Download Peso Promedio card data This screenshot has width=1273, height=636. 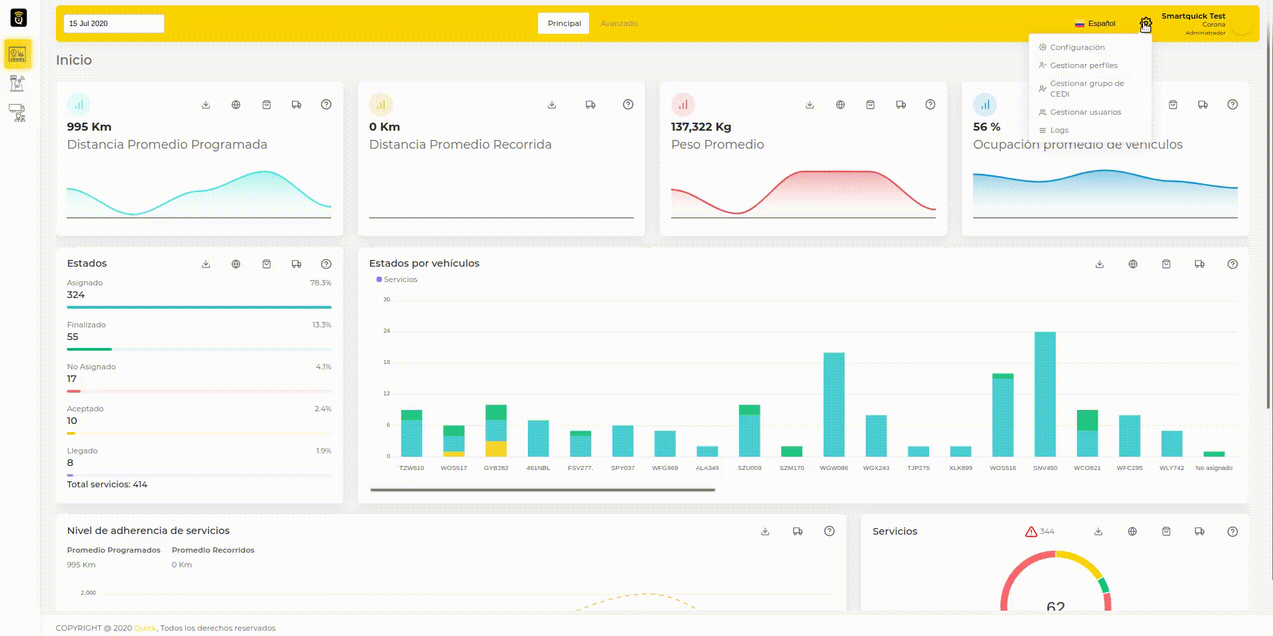pos(810,105)
